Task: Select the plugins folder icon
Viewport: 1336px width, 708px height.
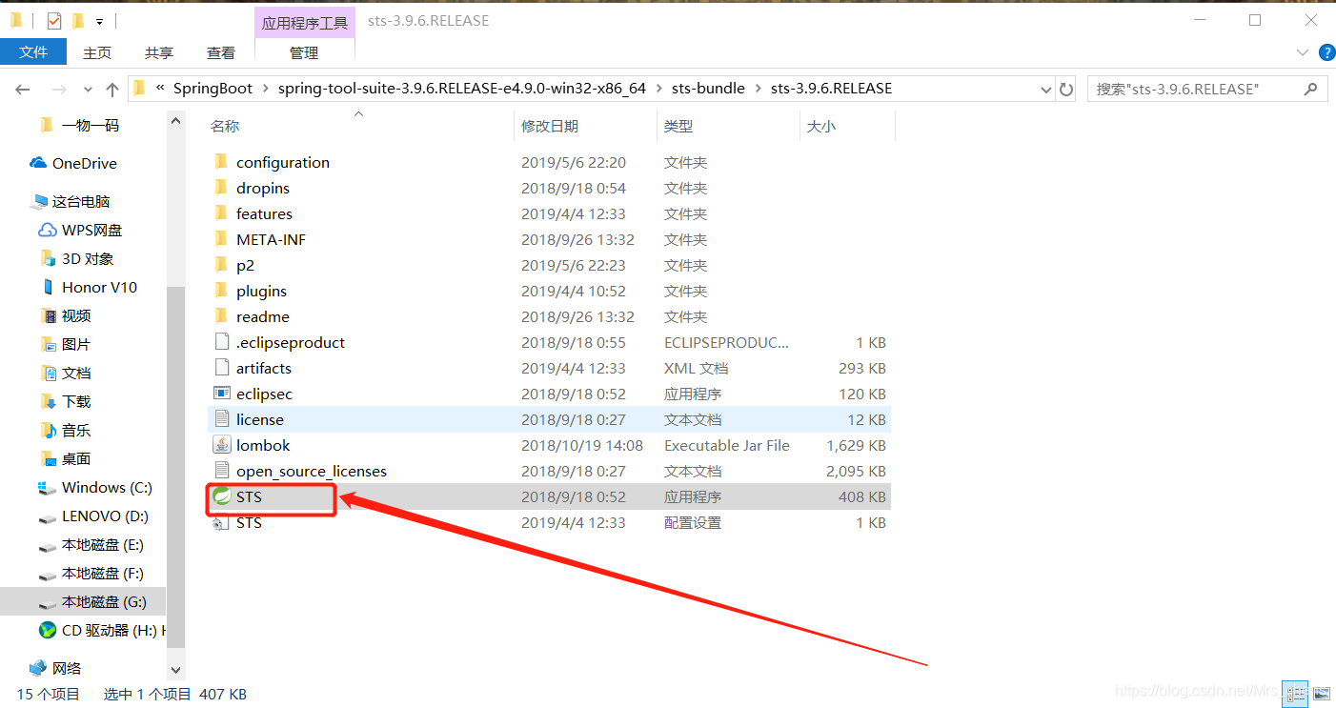Action: pos(221,291)
